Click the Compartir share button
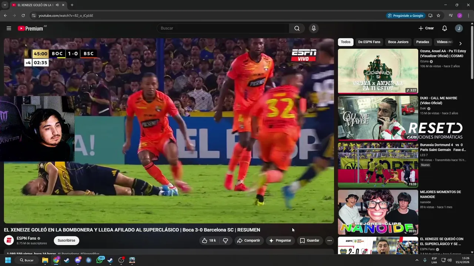Screen dimensions: 474x266 [249, 241]
